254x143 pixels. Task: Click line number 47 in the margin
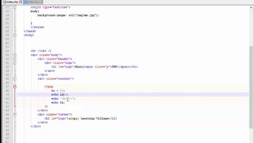[x=7, y=126]
